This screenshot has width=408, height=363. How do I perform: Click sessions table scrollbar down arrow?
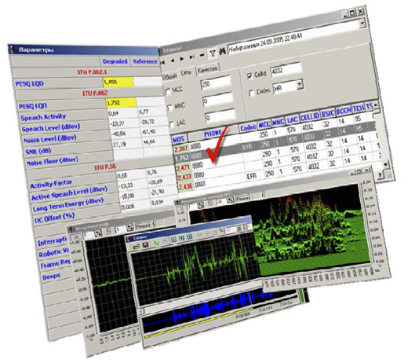point(386,164)
